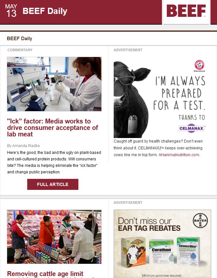Open the supermarket meat counter thumbnail
This screenshot has height=278, width=217.
[x=54, y=237]
